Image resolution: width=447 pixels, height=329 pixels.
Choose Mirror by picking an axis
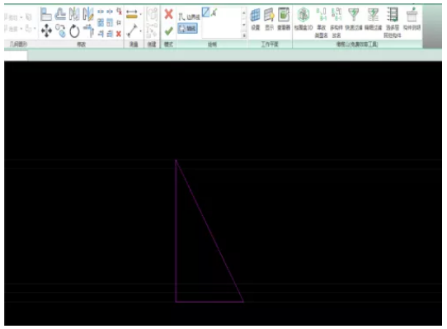coord(74,14)
